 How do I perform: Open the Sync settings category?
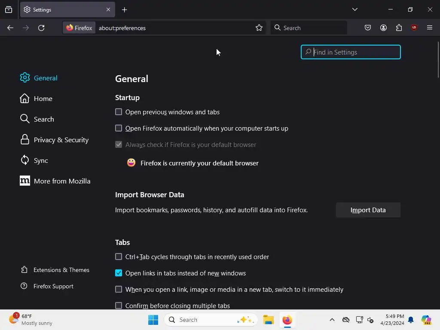(x=34, y=160)
